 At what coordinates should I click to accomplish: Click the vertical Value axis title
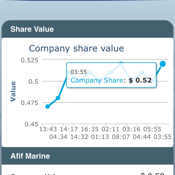[13, 91]
